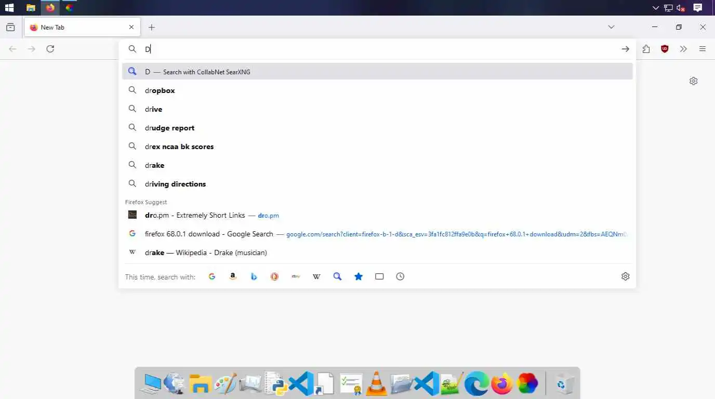Search this time with Bing
The image size is (715, 399).
pyautogui.click(x=254, y=276)
